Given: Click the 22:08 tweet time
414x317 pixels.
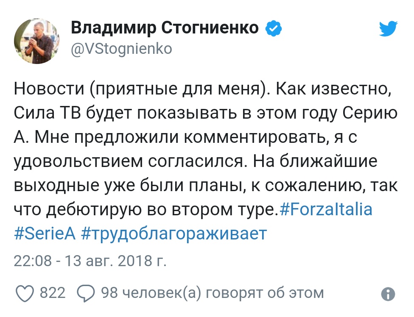Looking at the screenshot, I should pyautogui.click(x=33, y=261).
